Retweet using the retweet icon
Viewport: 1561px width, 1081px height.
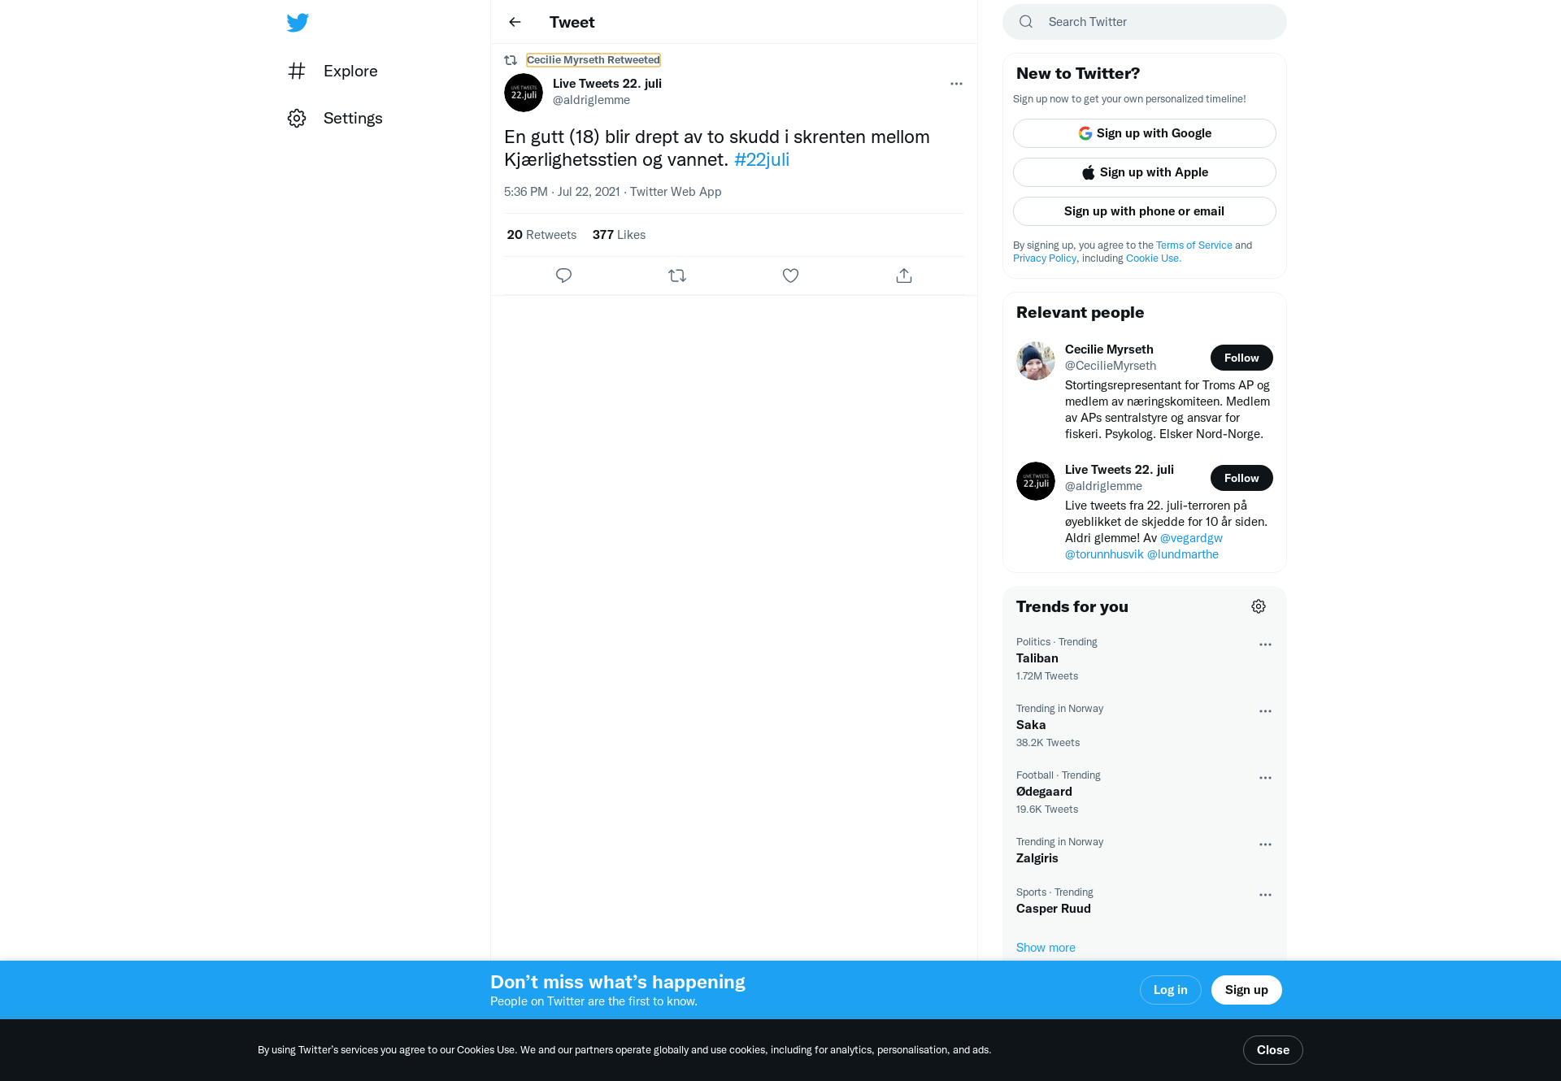click(677, 276)
